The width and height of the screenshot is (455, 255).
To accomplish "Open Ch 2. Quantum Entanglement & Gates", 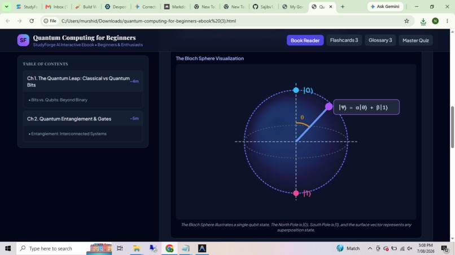I will coord(82,119).
